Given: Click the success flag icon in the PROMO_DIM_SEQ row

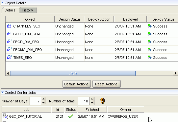Looking at the screenshot, I should click(150, 49).
